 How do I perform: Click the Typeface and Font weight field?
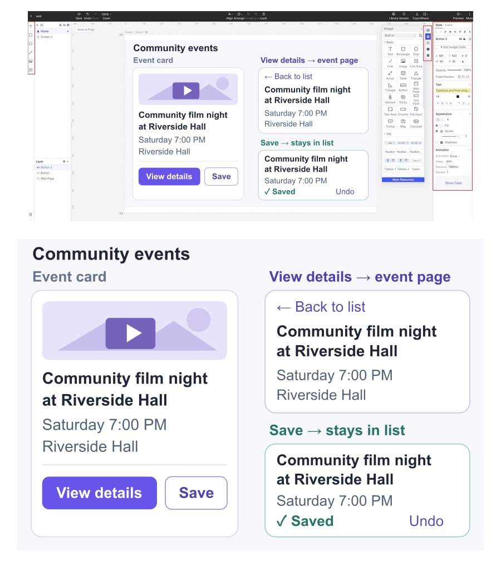(453, 91)
